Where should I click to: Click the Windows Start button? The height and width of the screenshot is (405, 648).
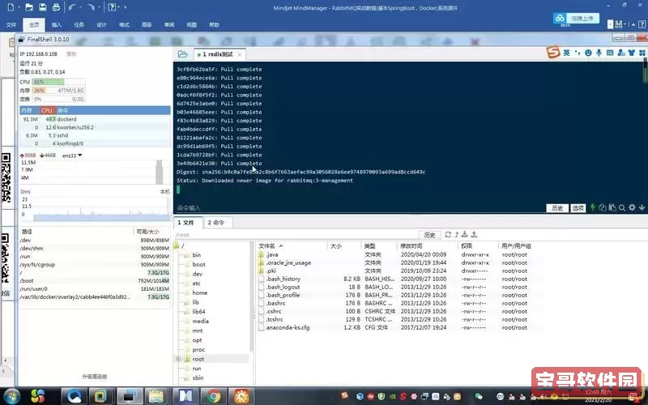tap(11, 396)
